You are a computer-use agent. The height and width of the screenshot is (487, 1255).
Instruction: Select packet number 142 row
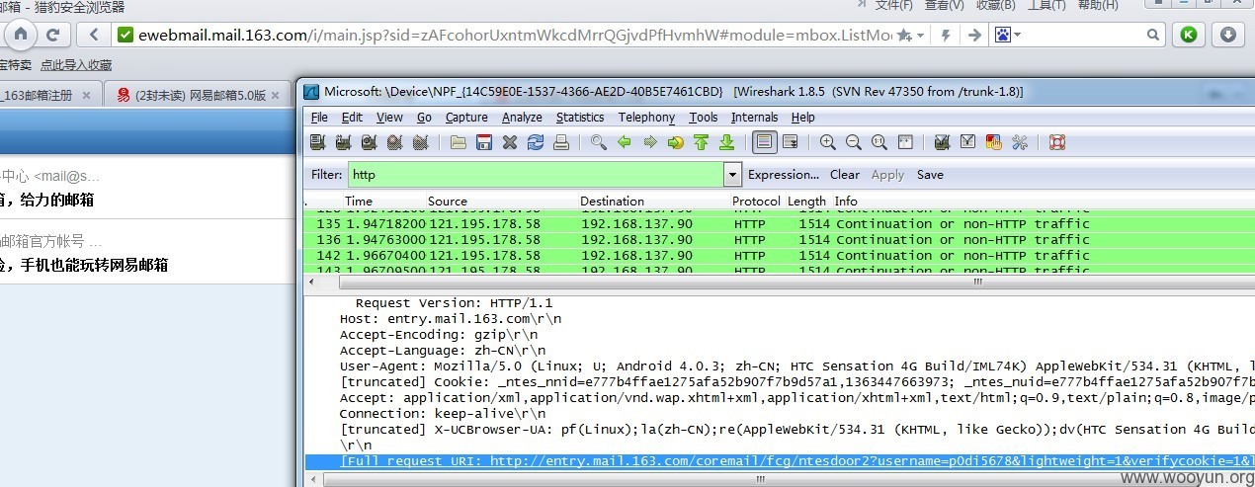pyautogui.click(x=781, y=256)
